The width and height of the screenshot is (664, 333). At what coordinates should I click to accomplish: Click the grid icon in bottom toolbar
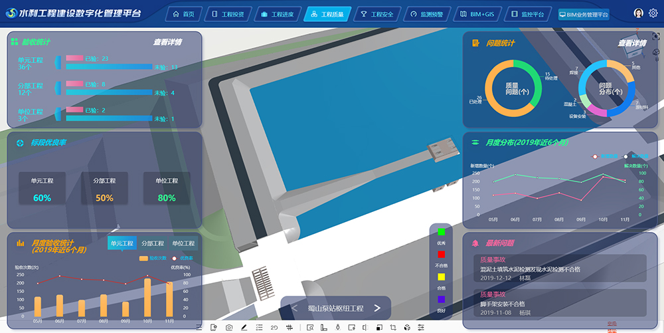289,328
